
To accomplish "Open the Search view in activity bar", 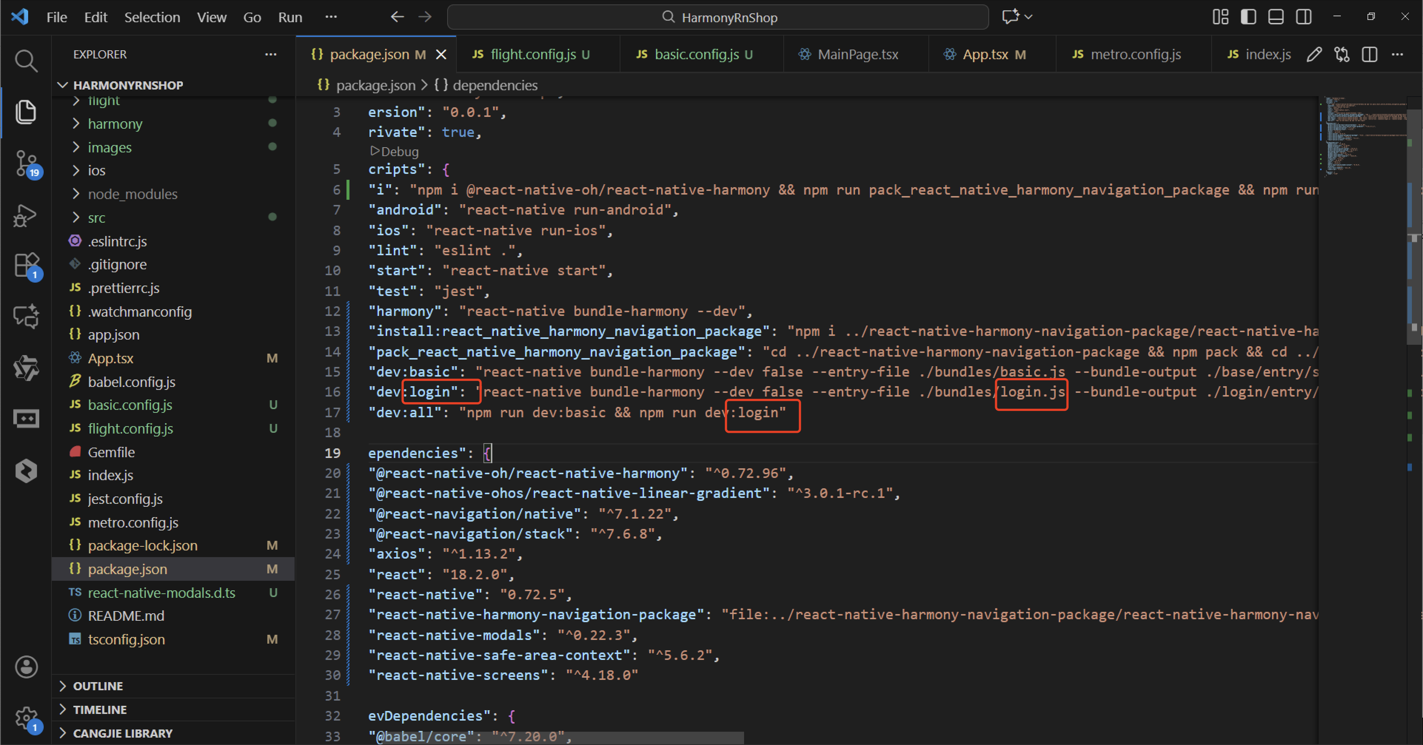I will point(26,61).
